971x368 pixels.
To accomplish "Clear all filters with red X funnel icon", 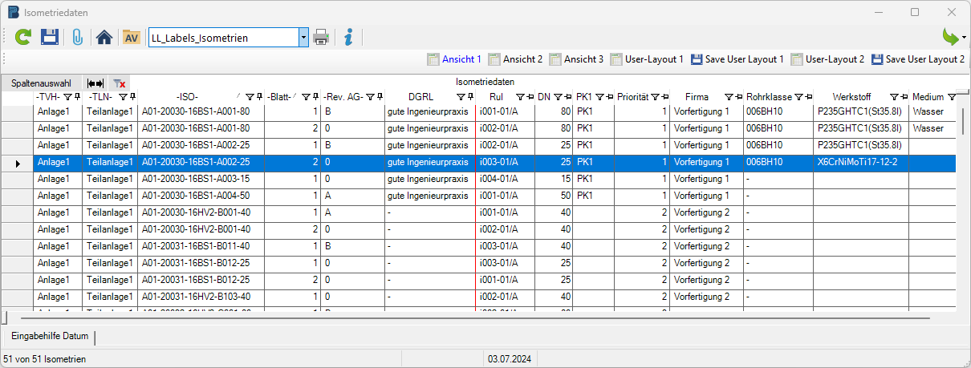I will [119, 83].
